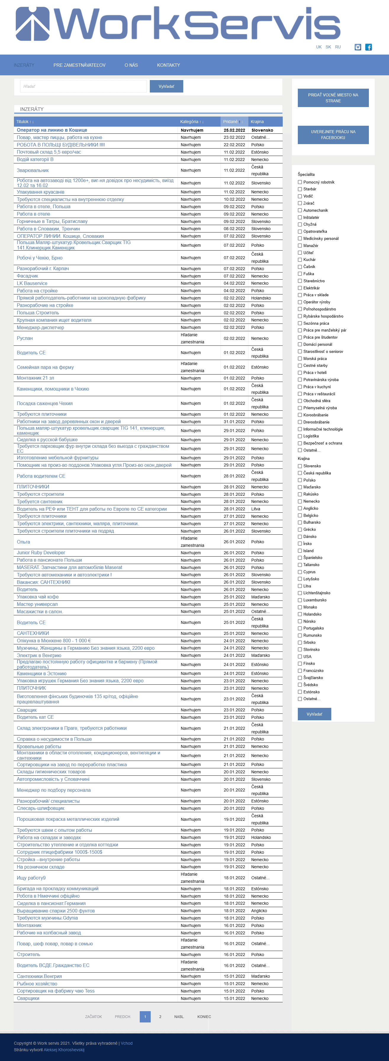389x1061 pixels.
Task: Focus the Hľadať search field
Action: [83, 87]
